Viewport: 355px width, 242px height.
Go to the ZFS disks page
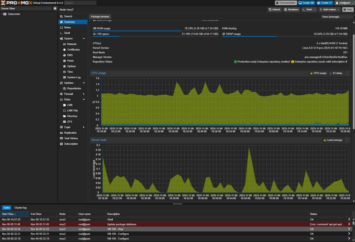coord(69,122)
